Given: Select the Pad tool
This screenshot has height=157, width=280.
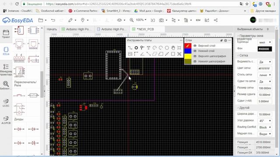Looking at the screenshot, I should tap(136, 48).
